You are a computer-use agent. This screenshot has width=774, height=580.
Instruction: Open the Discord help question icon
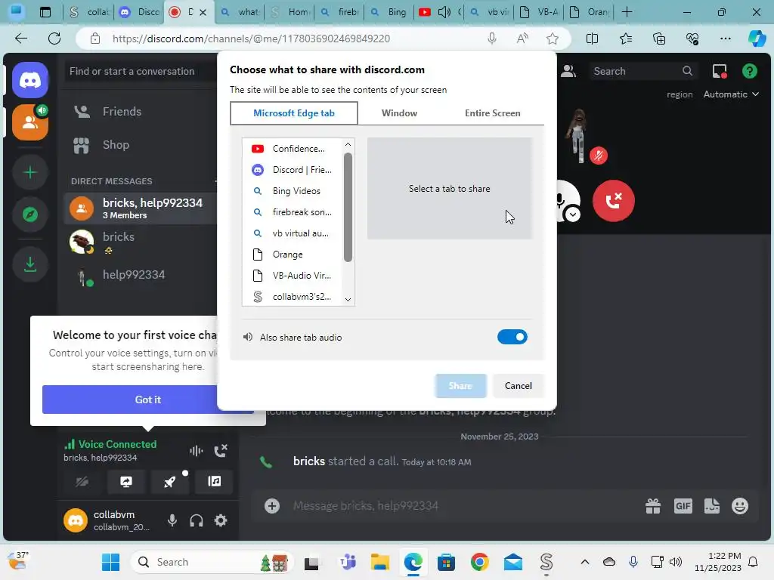coord(749,71)
